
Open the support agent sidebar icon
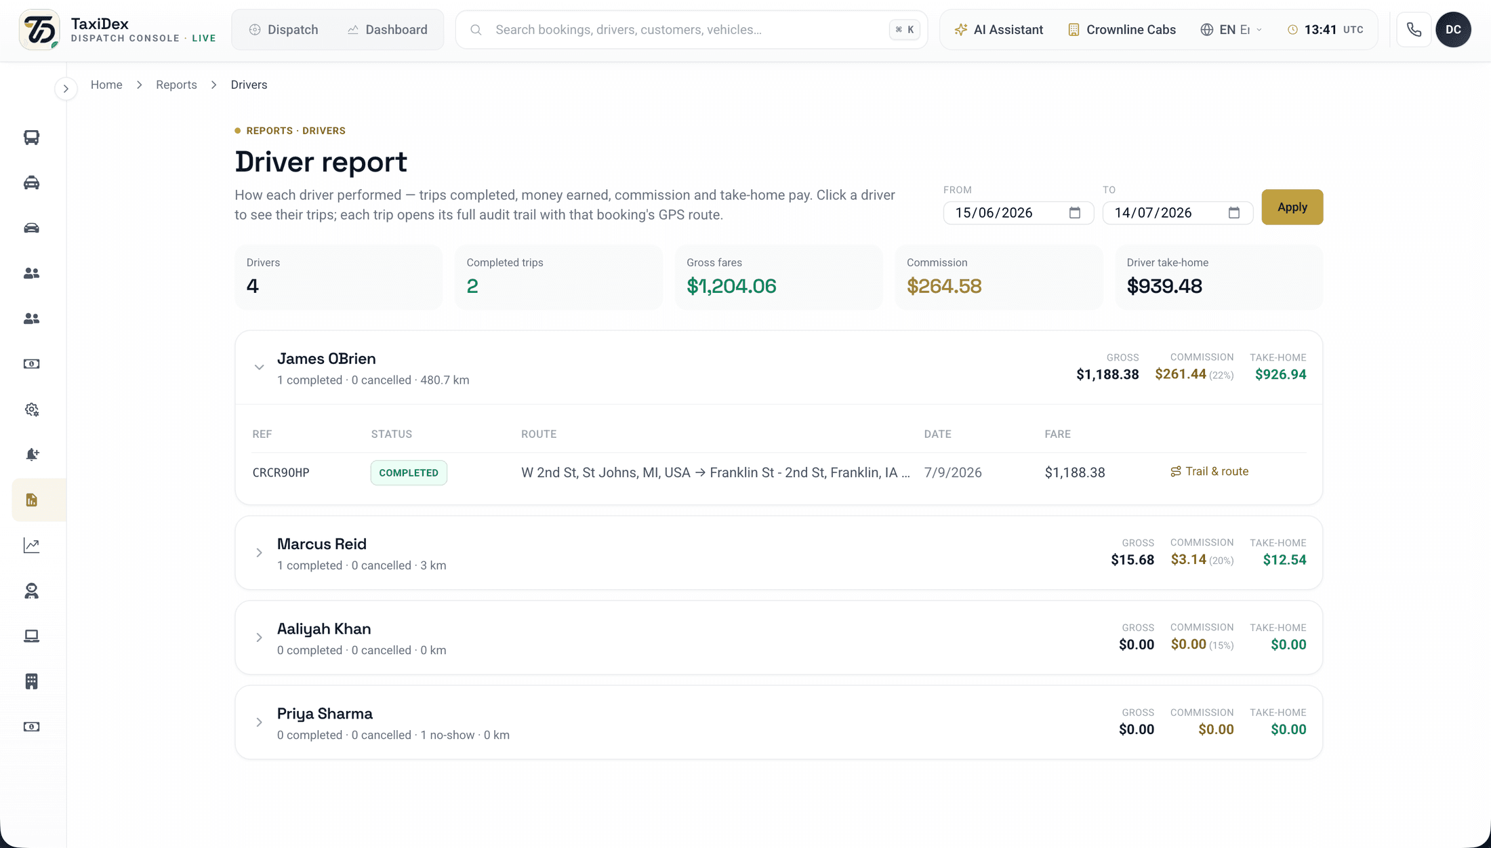(x=31, y=591)
